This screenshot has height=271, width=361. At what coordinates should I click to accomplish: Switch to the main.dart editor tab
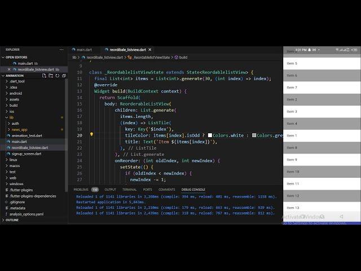(84, 50)
